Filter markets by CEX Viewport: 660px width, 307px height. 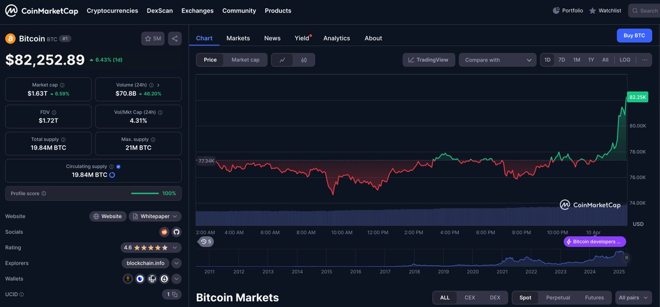click(470, 298)
